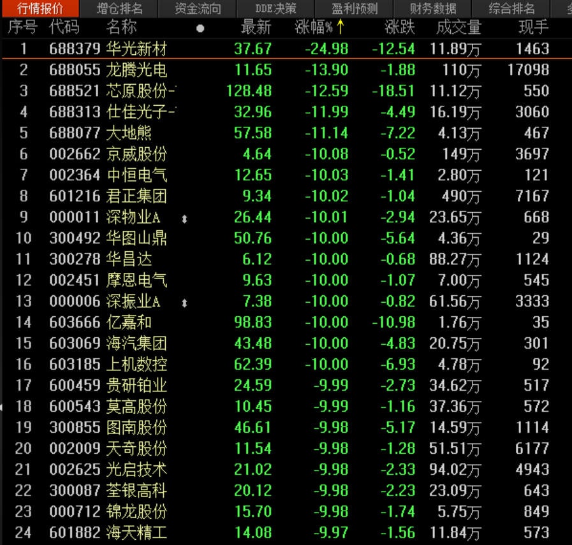Screen dimensions: 572x545
Task: Click latest price 98.83
Action: click(253, 323)
